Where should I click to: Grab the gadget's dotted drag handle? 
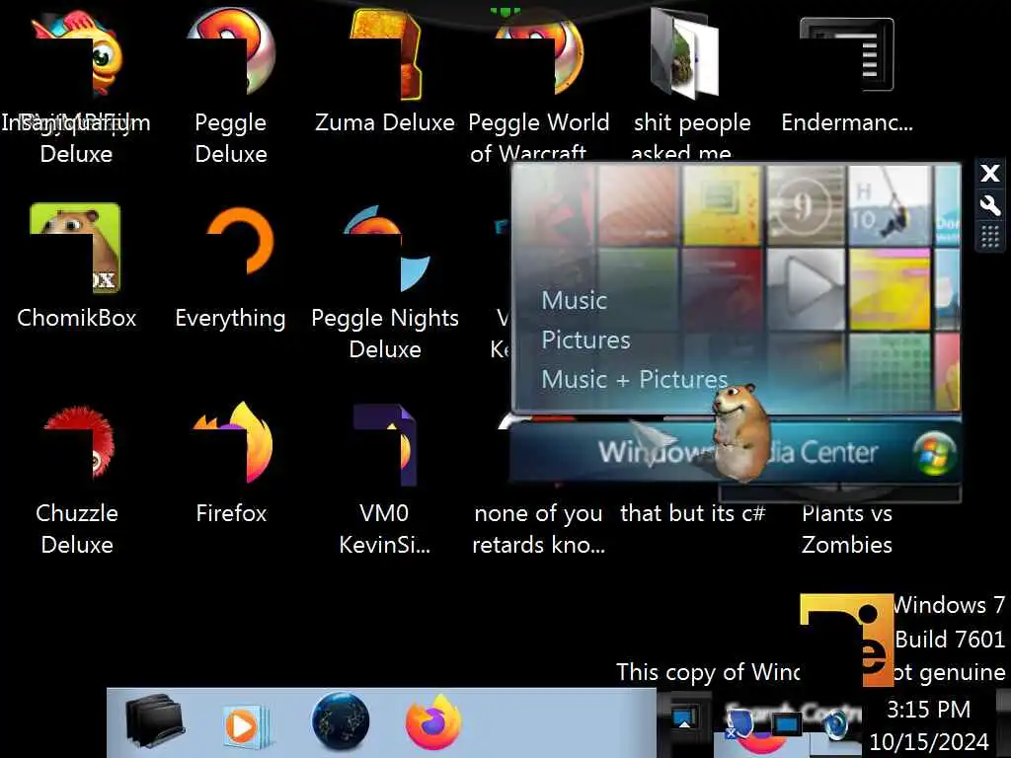989,236
